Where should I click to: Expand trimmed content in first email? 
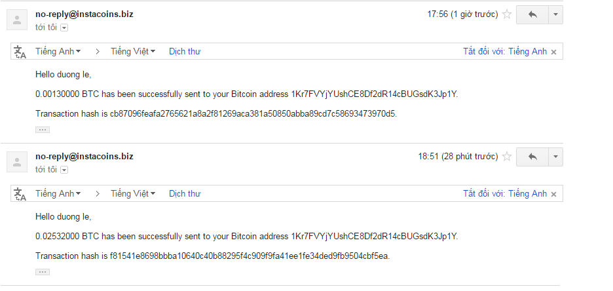click(x=43, y=130)
